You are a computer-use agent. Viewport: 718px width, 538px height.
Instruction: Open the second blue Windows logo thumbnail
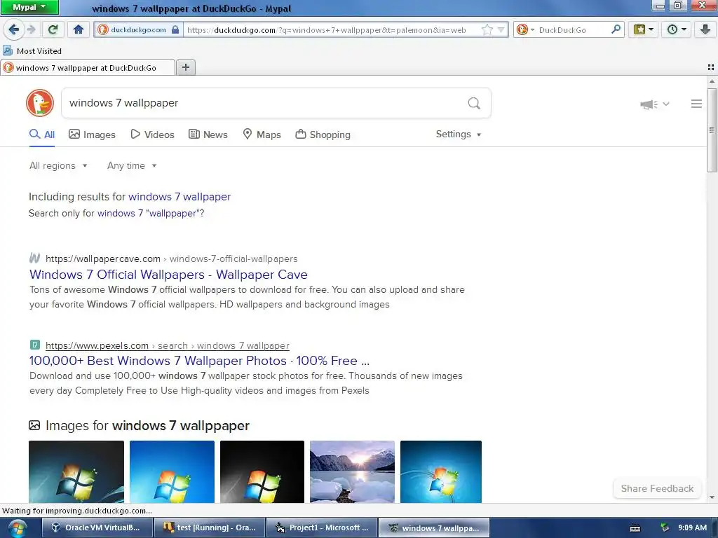[x=172, y=471]
